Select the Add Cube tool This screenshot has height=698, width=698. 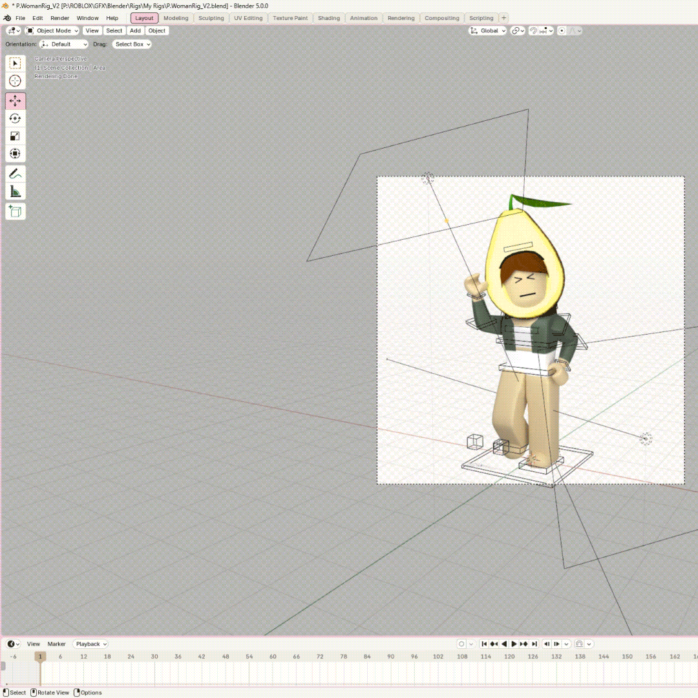(15, 211)
